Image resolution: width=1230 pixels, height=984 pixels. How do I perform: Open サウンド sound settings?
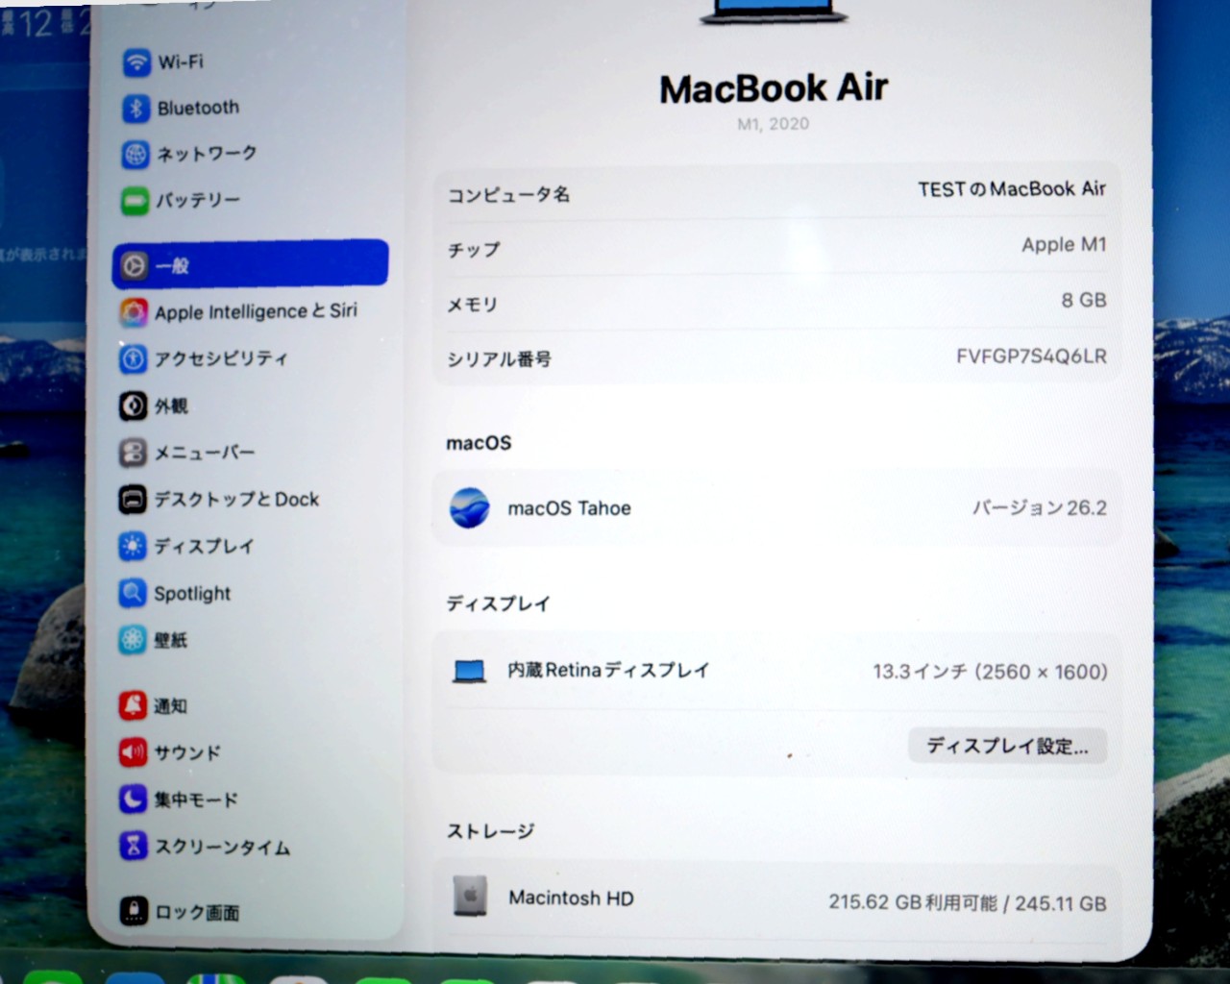187,752
